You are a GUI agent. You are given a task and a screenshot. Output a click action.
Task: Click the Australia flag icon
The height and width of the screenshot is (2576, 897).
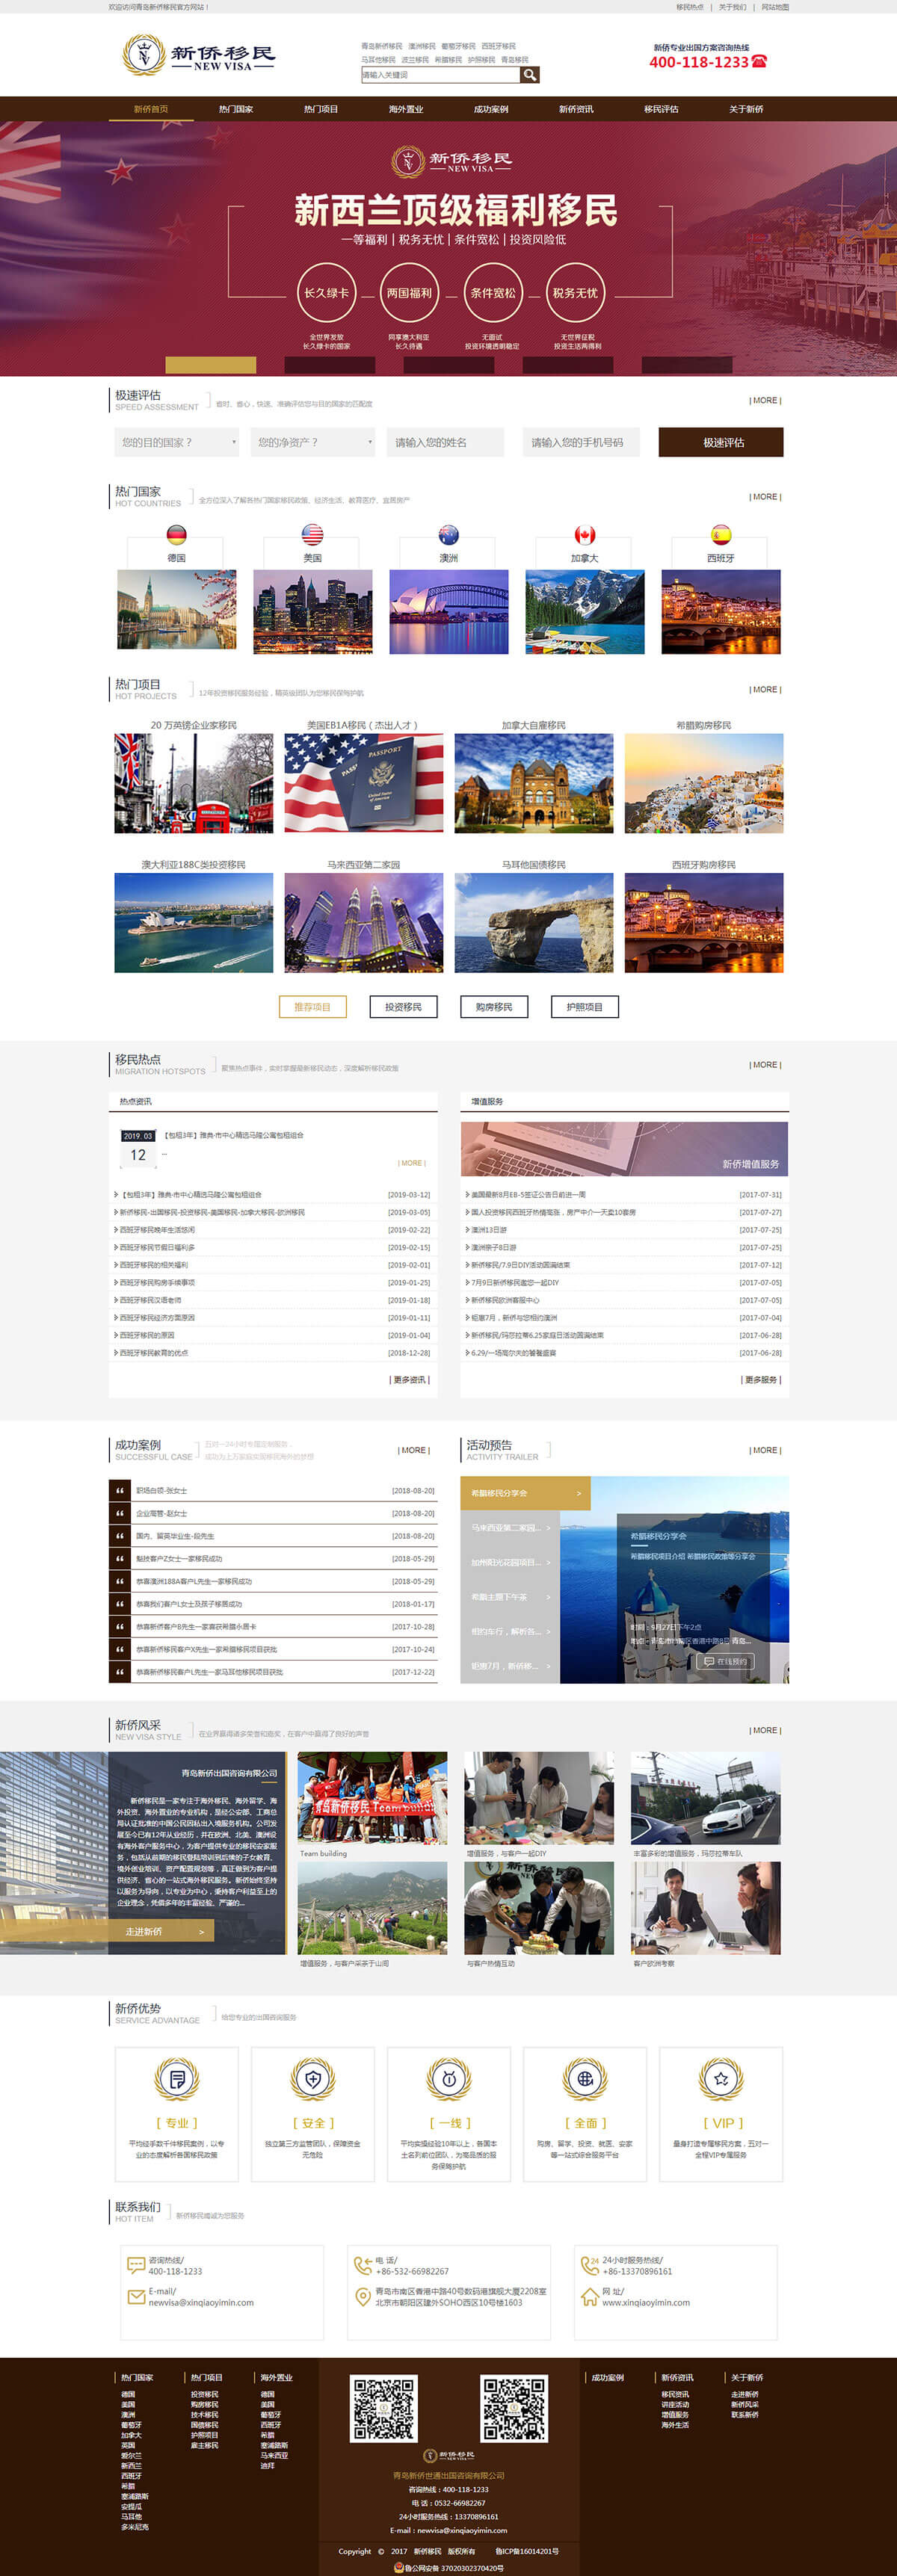[448, 534]
